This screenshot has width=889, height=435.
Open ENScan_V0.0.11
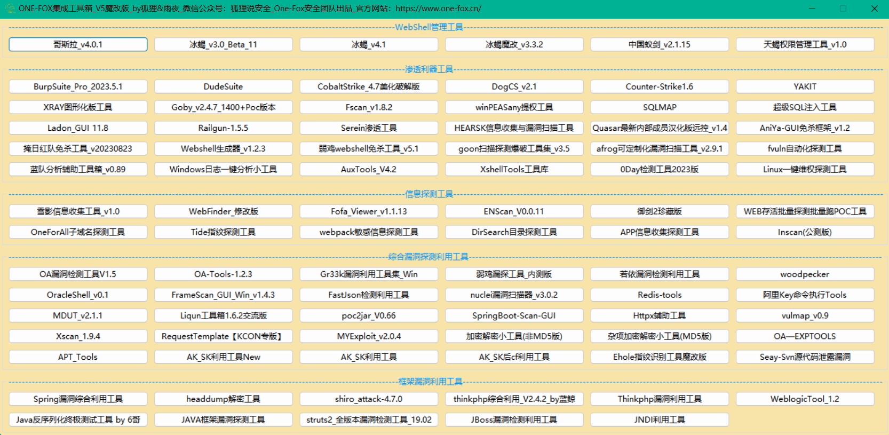pyautogui.click(x=514, y=211)
